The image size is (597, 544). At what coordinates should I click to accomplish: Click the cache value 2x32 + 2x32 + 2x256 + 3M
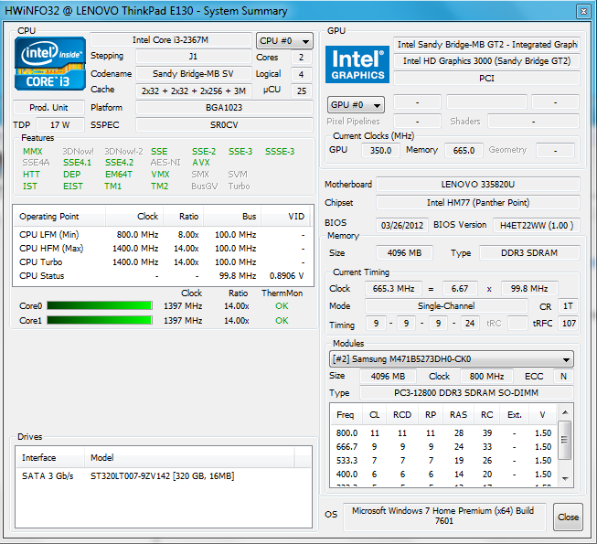click(194, 91)
